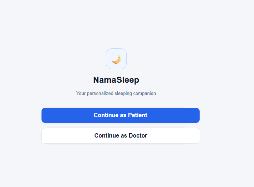254x187 pixels.
Task: Select the word Patient in blue button
Action: tap(138, 115)
